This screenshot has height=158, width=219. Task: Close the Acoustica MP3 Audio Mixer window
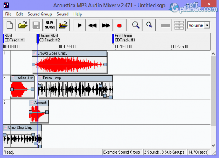coord(209,4)
